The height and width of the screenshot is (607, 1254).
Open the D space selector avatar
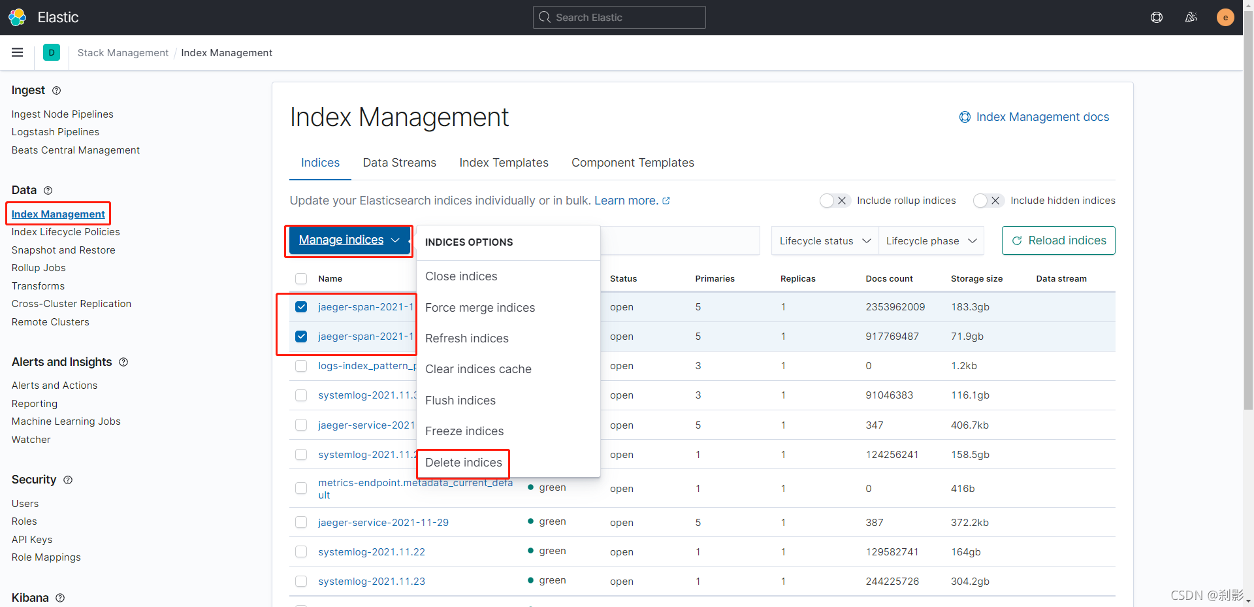[x=52, y=52]
